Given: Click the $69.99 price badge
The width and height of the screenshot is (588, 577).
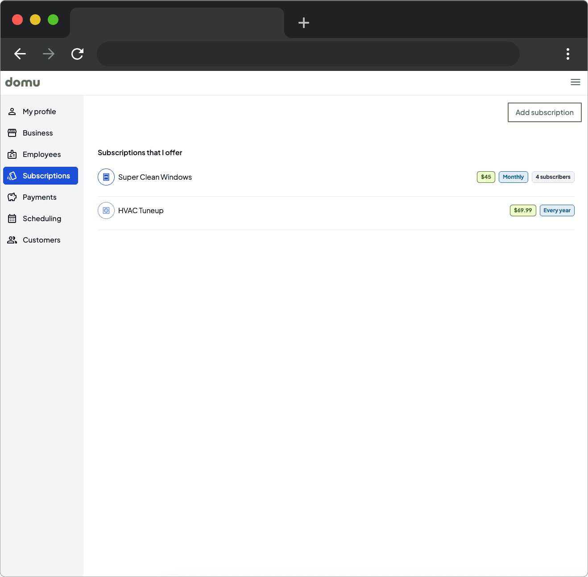Looking at the screenshot, I should [523, 210].
